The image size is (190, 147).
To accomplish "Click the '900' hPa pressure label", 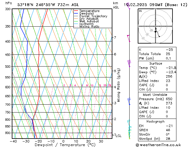I will click(8, 133).
